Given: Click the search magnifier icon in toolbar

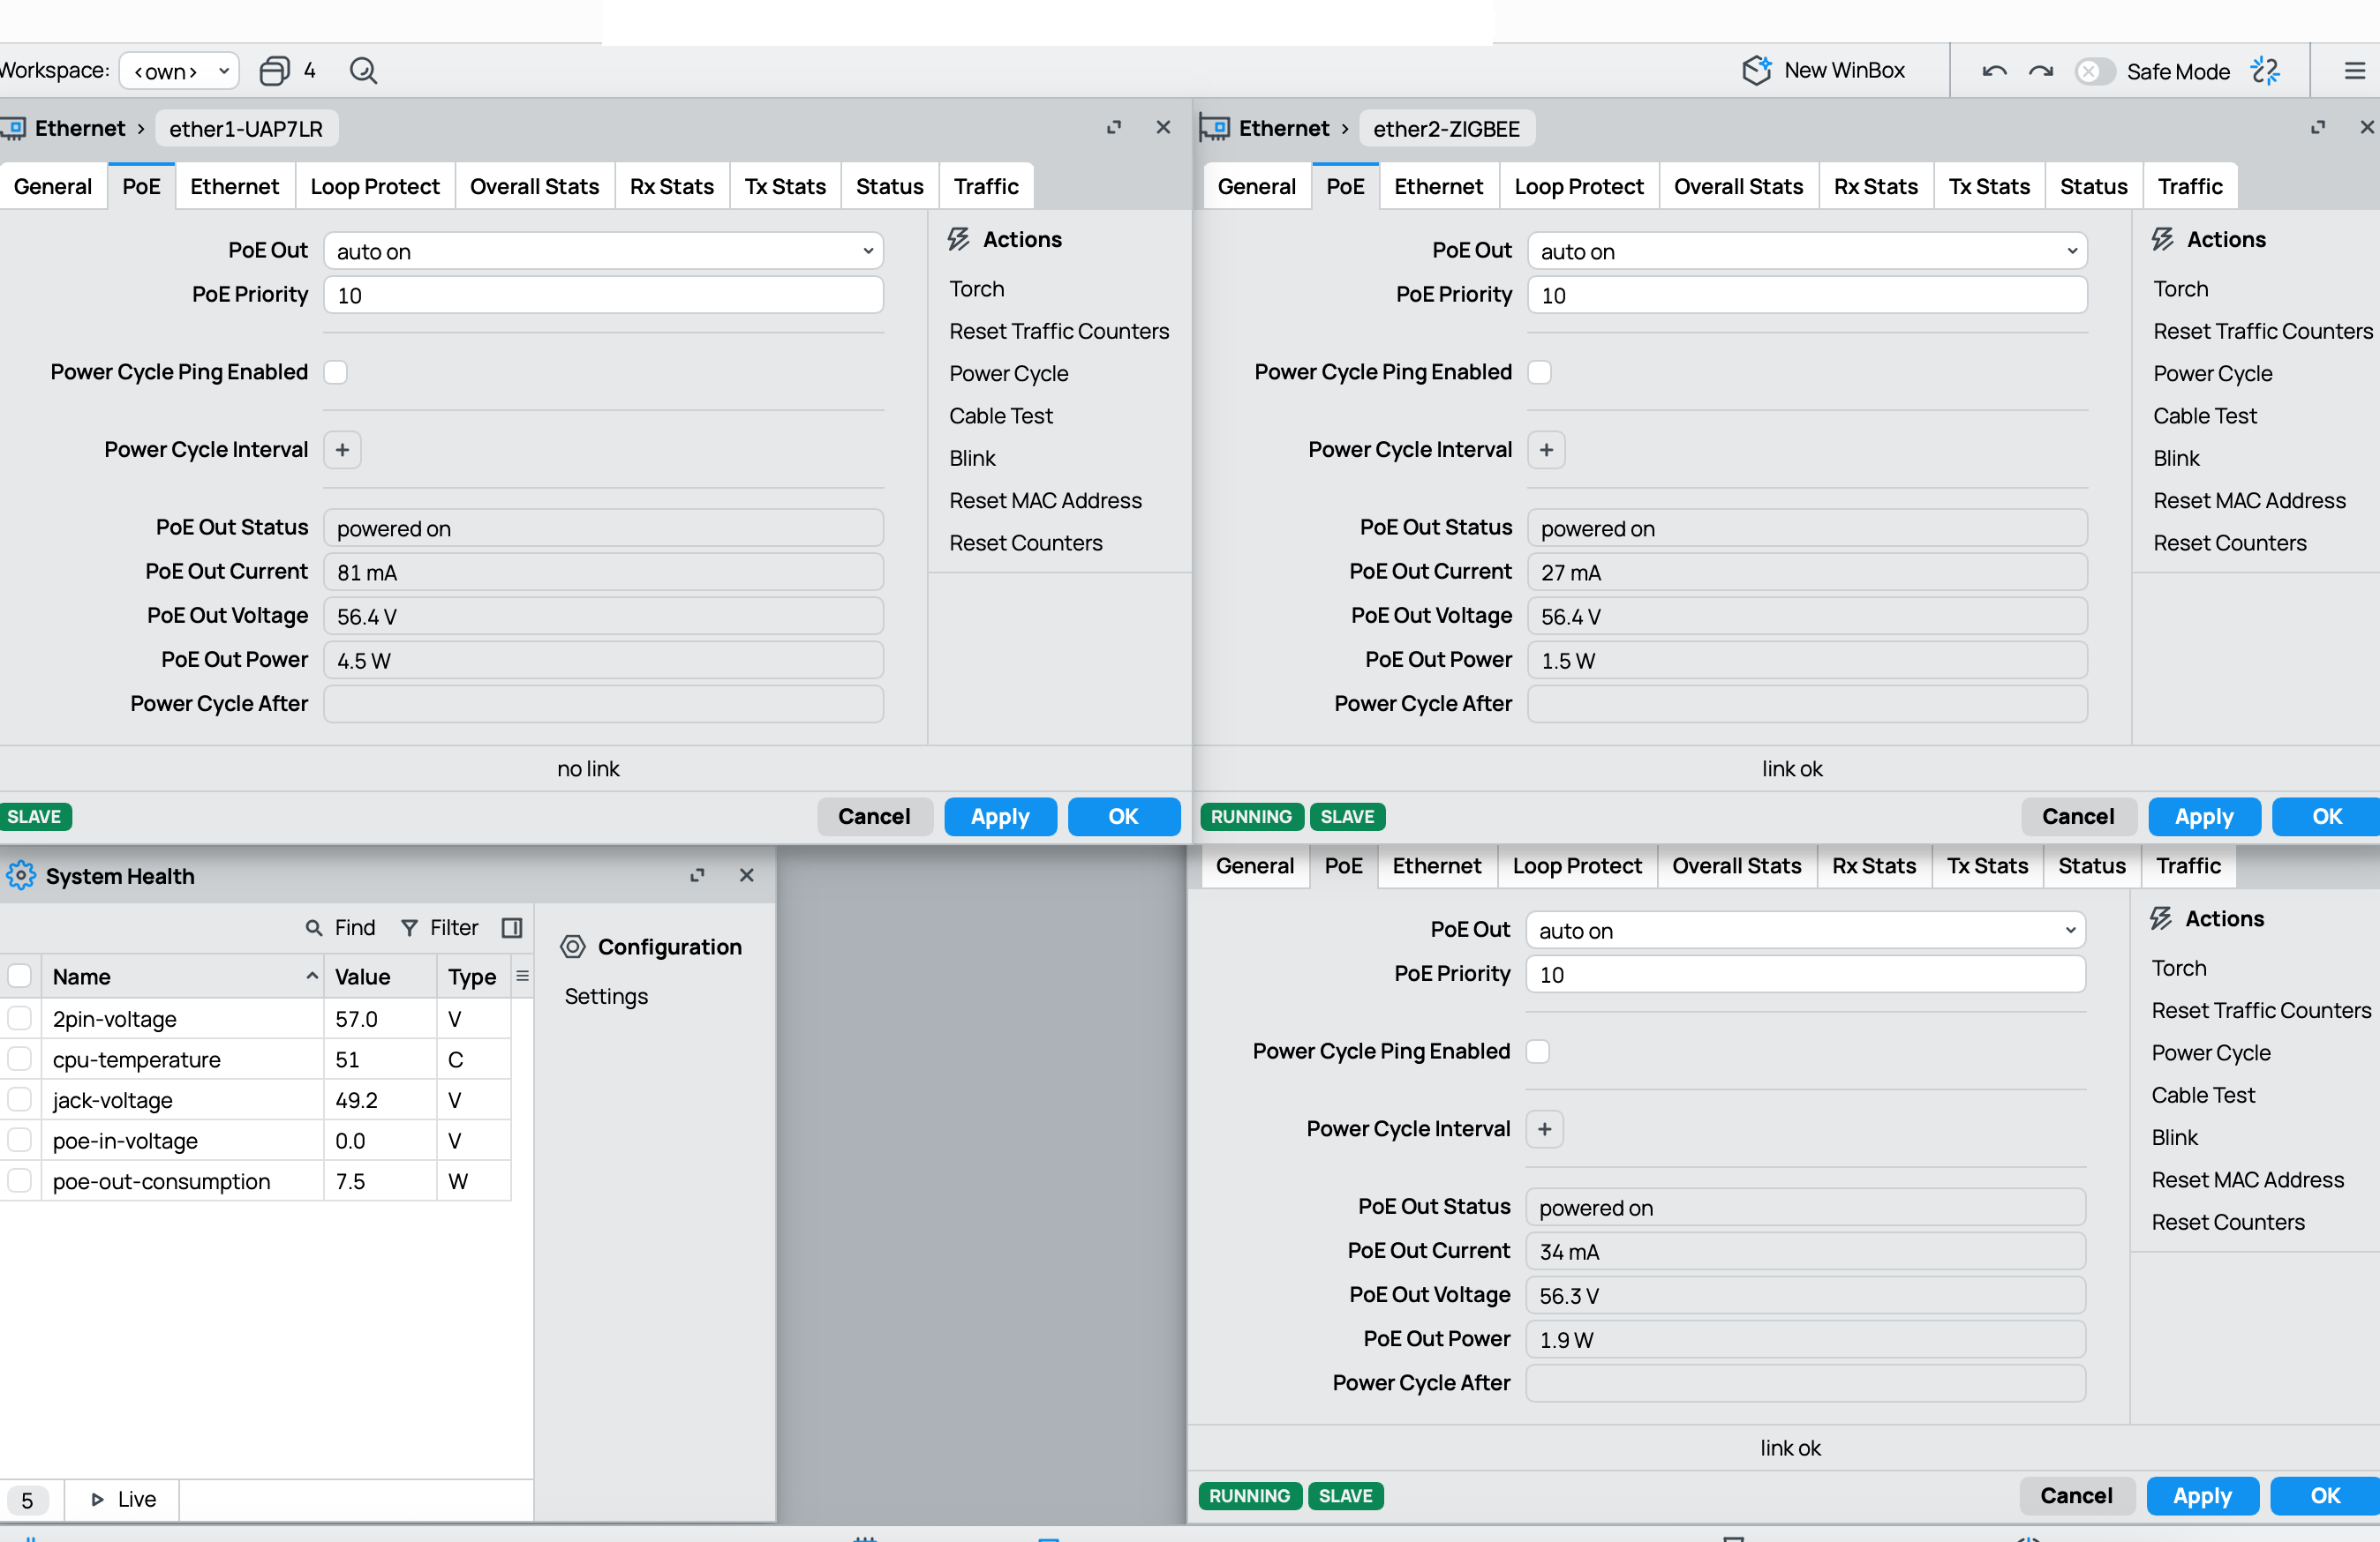Looking at the screenshot, I should pos(363,71).
